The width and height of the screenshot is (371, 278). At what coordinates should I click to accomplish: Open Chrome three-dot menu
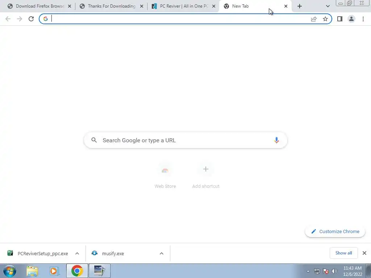363,19
